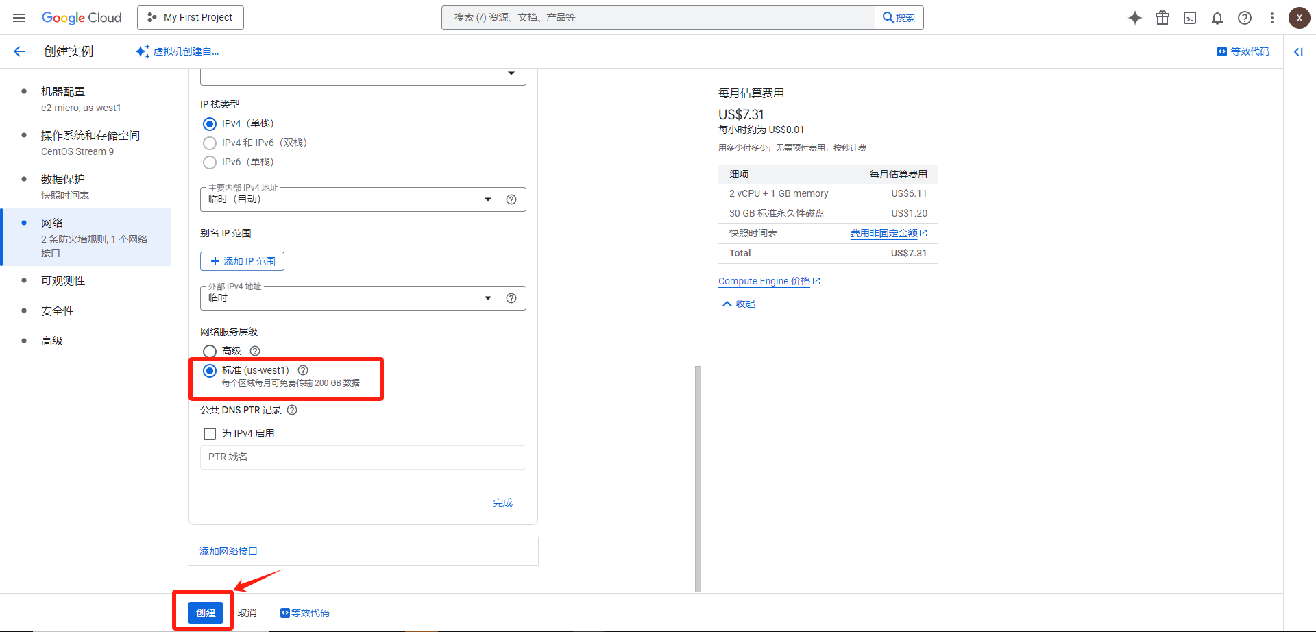1316x632 pixels.
Task: Open the three-dot settings menu in header
Action: coord(1272,18)
